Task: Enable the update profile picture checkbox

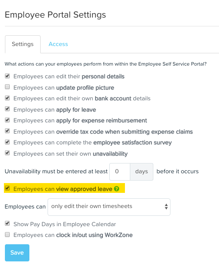Action: point(7,87)
